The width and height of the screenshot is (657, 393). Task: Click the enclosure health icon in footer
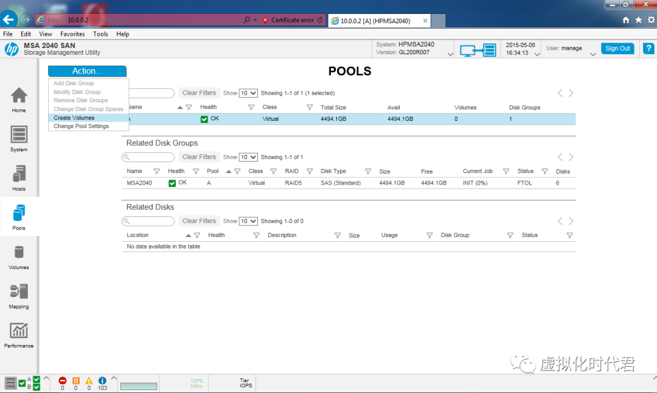pos(10,383)
